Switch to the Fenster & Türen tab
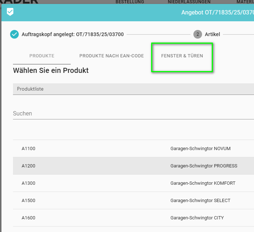The width and height of the screenshot is (254, 232). tap(182, 56)
